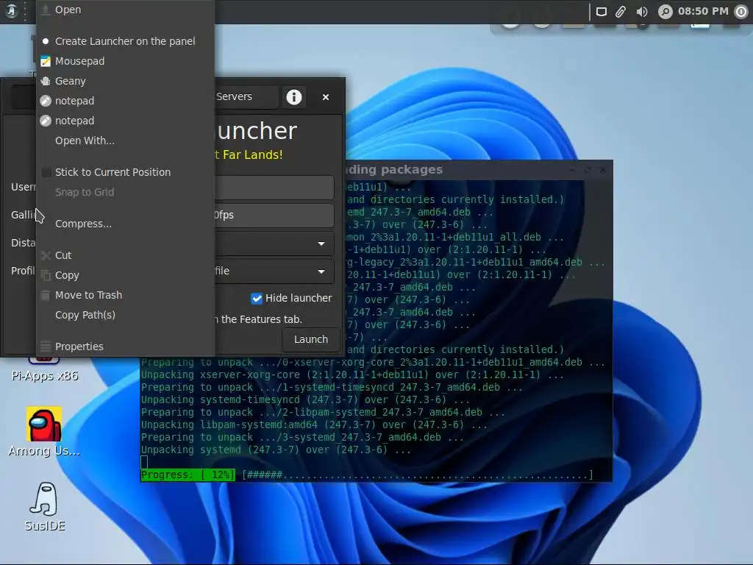Choose Open With... in the context menu
The width and height of the screenshot is (753, 565).
tap(125, 141)
